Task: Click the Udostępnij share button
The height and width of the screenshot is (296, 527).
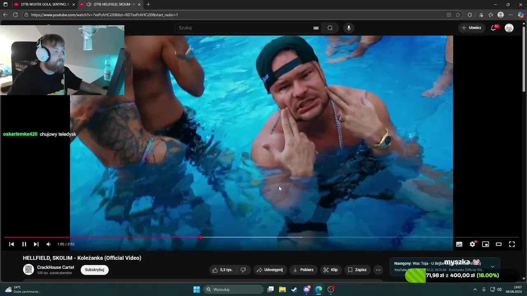Action: (x=270, y=270)
